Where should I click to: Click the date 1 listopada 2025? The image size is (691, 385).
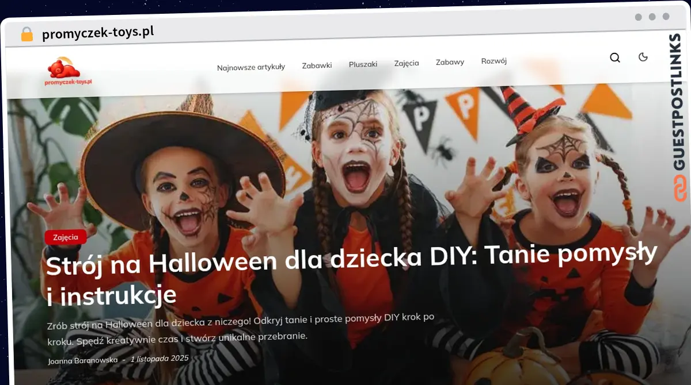(x=160, y=359)
